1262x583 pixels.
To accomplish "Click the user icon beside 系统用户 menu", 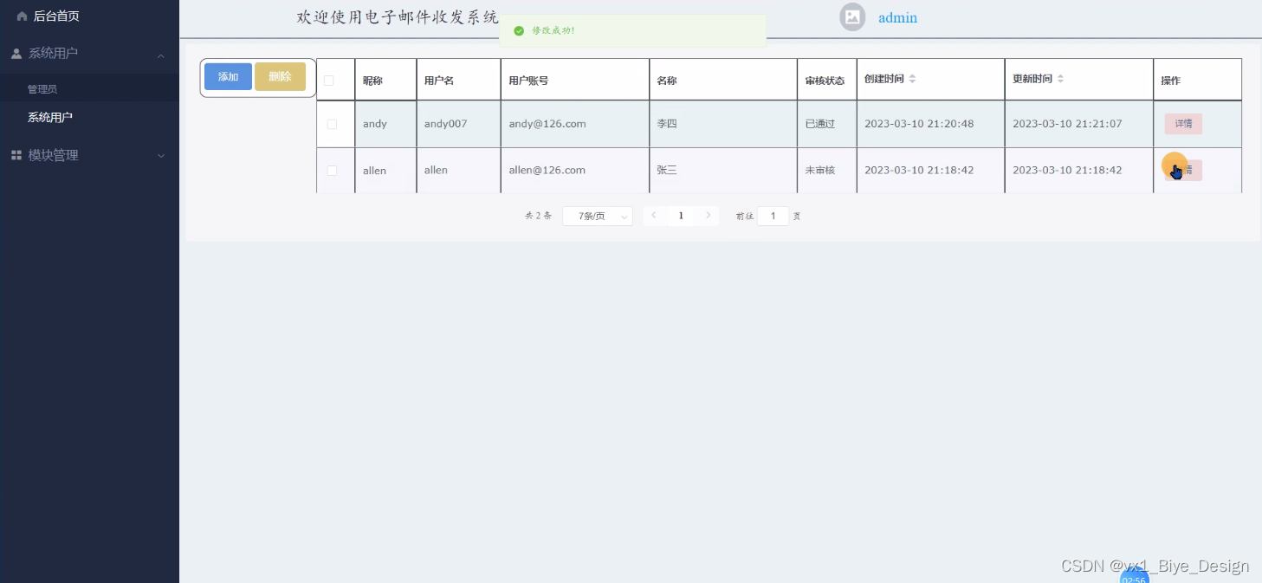I will [x=16, y=54].
